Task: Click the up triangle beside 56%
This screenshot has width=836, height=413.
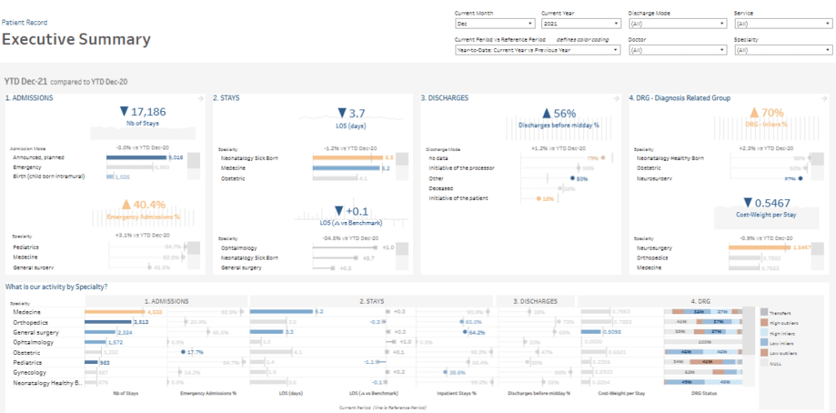Action: tap(545, 113)
